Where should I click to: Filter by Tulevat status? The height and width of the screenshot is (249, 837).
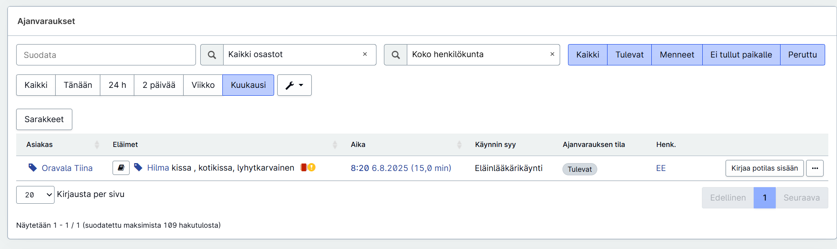click(630, 55)
